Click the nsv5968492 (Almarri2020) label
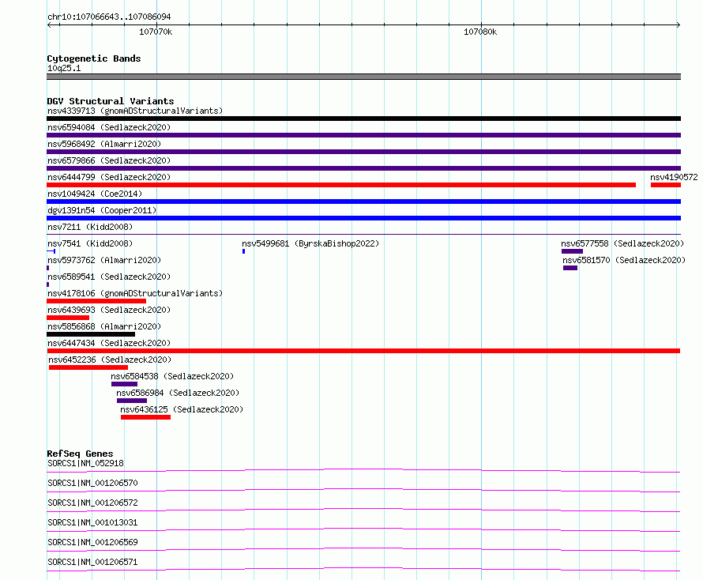The image size is (703, 580). click(104, 144)
